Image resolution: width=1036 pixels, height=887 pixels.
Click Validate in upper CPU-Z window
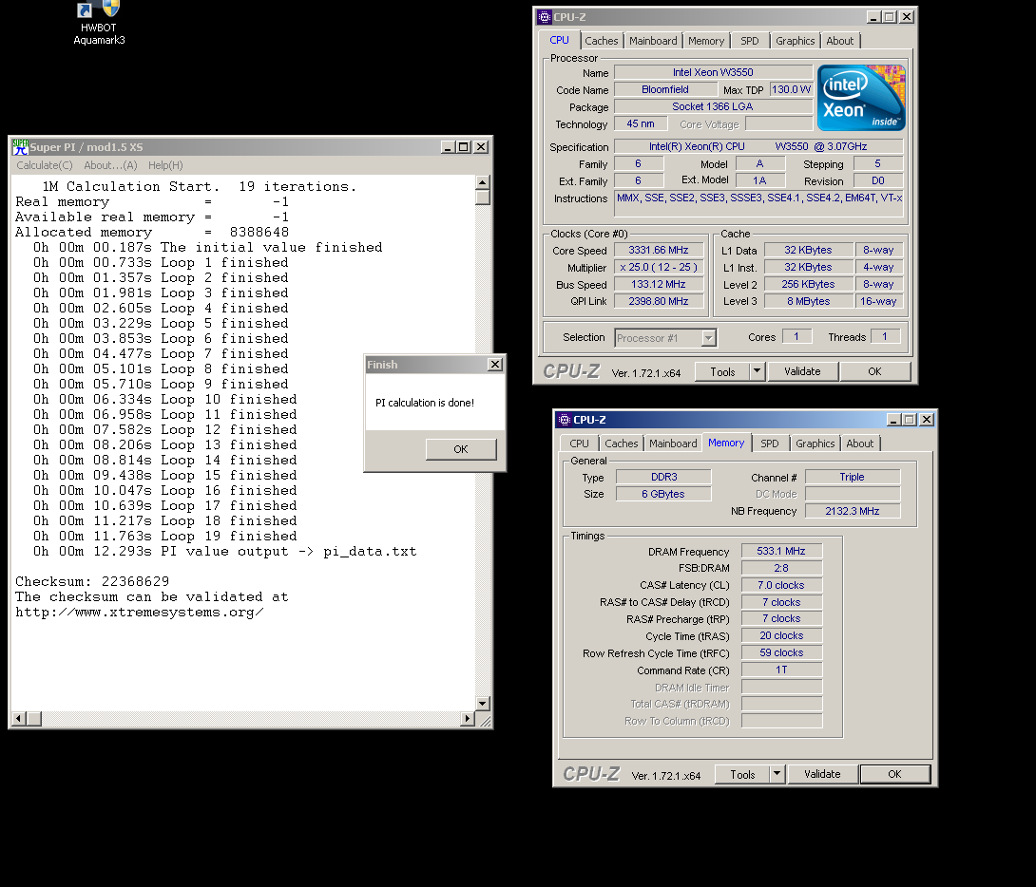coord(802,371)
